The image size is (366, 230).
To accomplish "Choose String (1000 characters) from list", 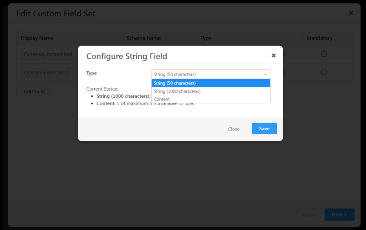I will coord(211,91).
